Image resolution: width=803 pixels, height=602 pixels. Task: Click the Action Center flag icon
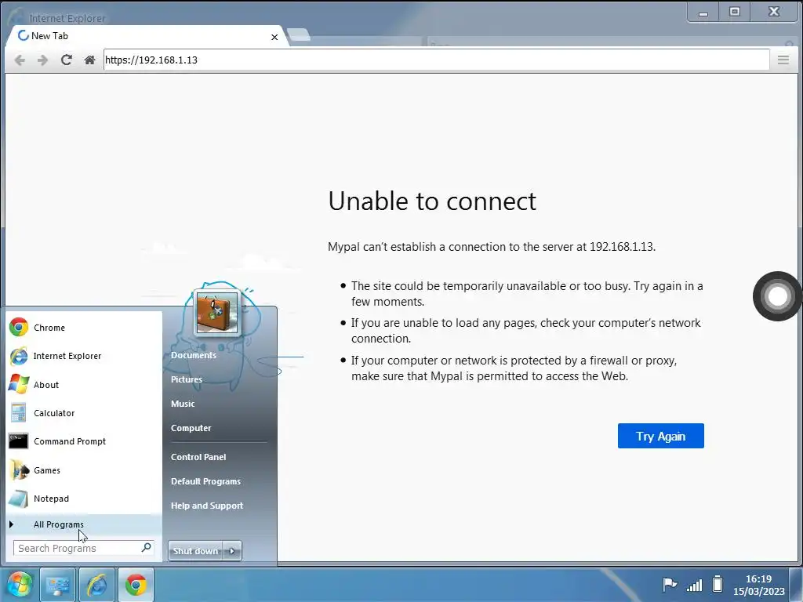point(670,584)
